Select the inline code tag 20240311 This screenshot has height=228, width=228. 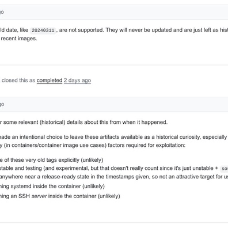[x=43, y=31]
